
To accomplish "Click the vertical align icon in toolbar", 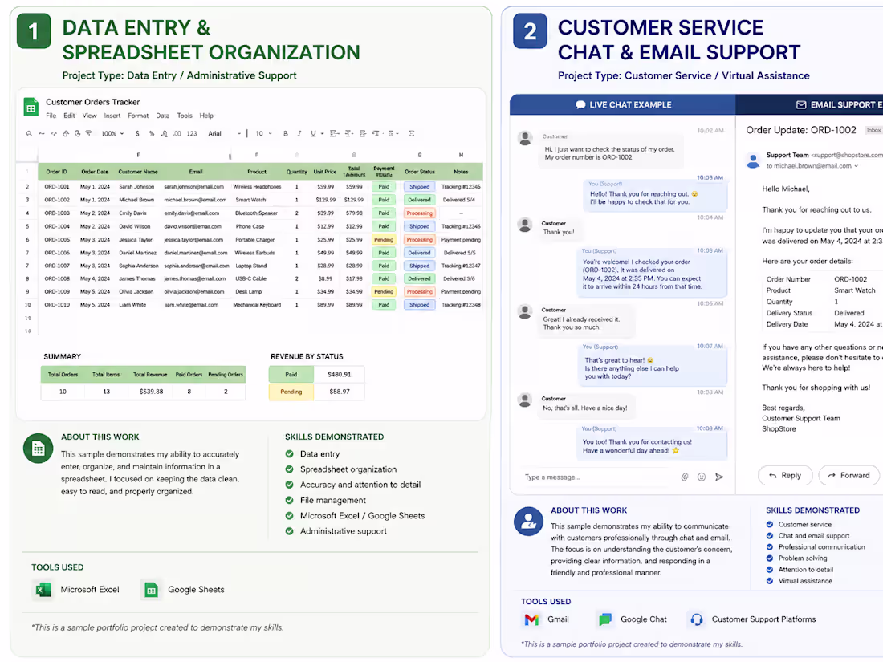I will pos(349,134).
